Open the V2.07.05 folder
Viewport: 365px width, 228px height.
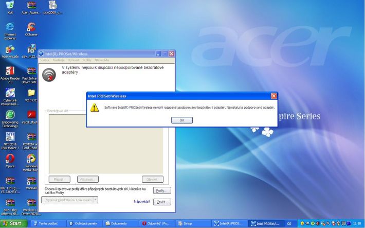(31, 96)
